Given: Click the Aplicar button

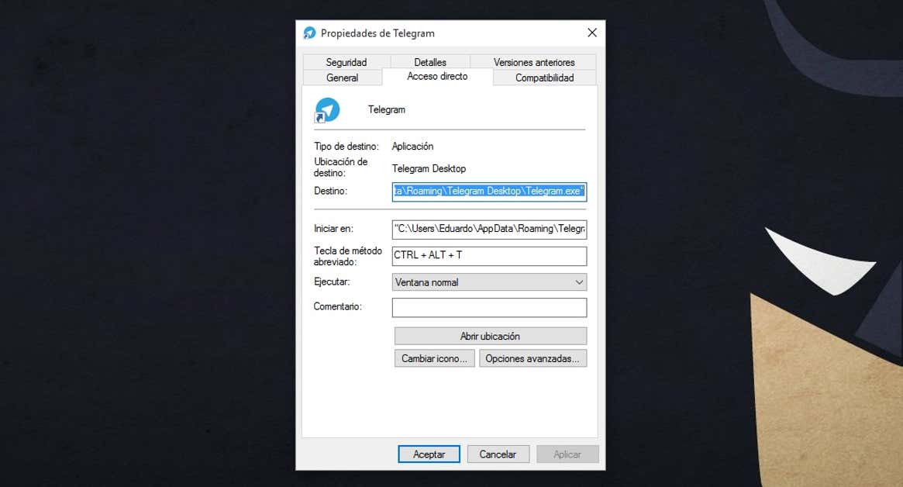Looking at the screenshot, I should point(567,454).
